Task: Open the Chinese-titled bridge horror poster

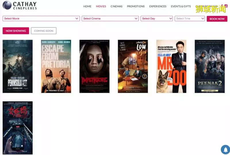Action: click(x=18, y=128)
